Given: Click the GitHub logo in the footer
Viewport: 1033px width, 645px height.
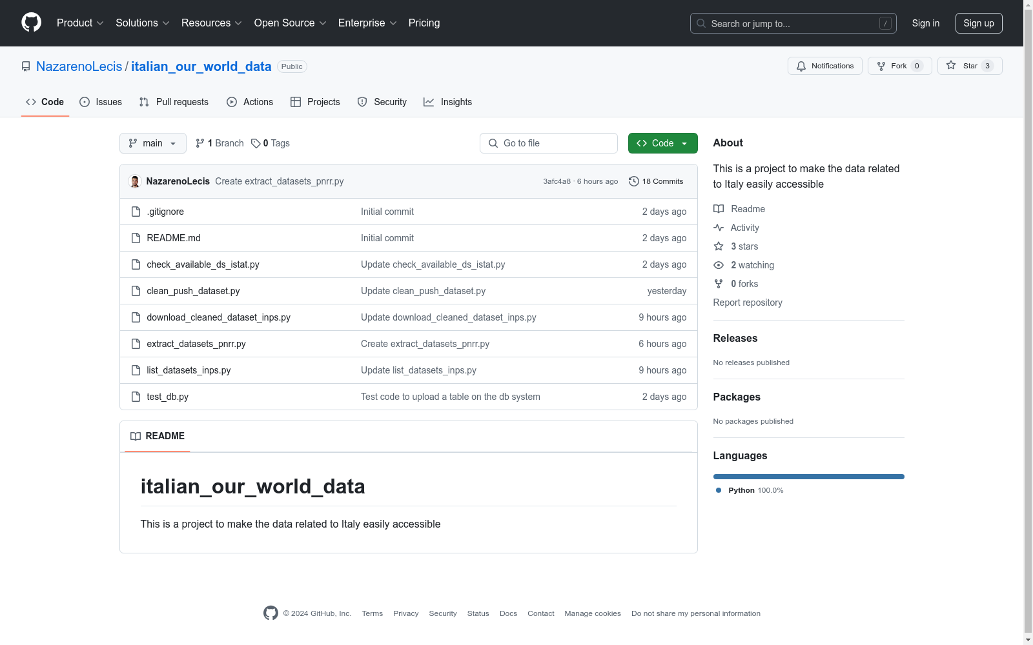Looking at the screenshot, I should (x=271, y=613).
